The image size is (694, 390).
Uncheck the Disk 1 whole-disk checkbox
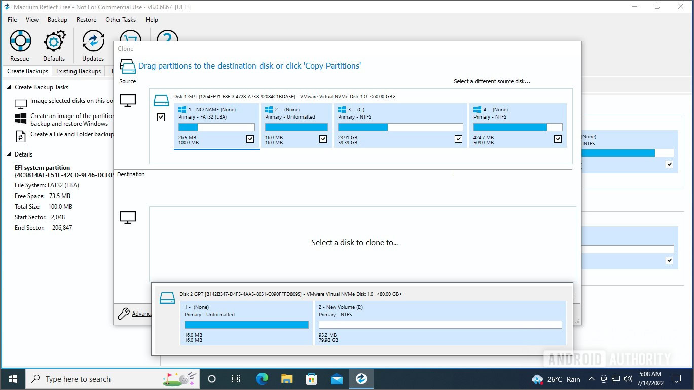[161, 118]
